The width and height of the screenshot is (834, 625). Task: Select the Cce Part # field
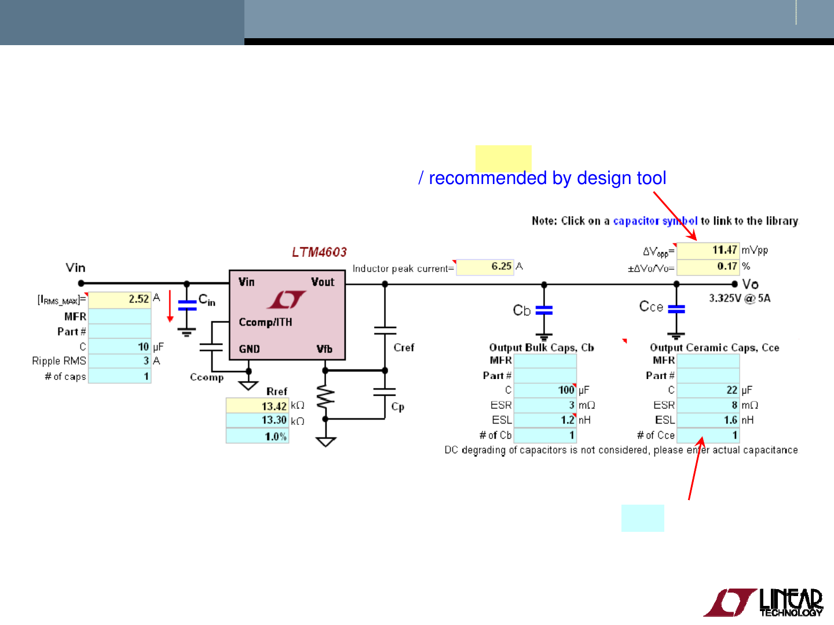click(x=708, y=375)
